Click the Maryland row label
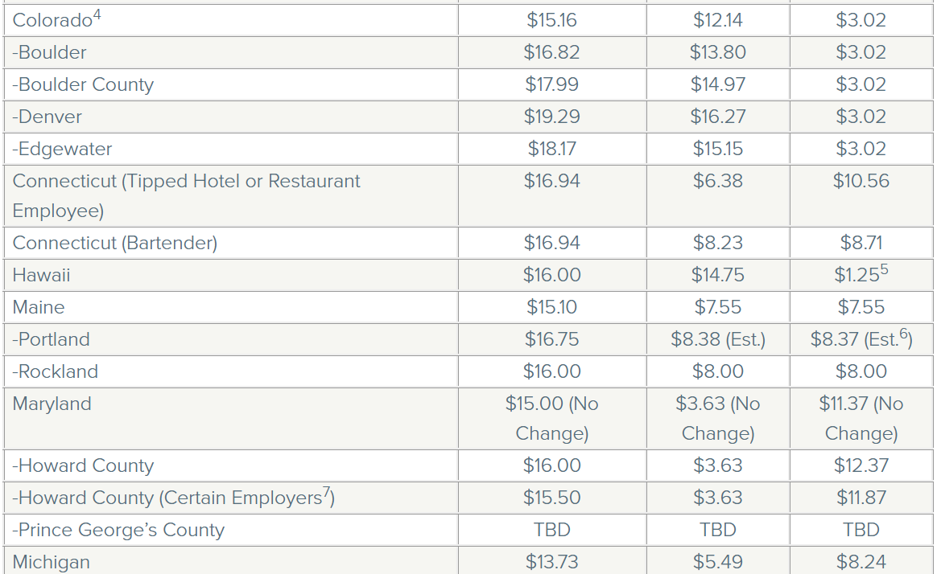The width and height of the screenshot is (937, 574). tap(52, 404)
